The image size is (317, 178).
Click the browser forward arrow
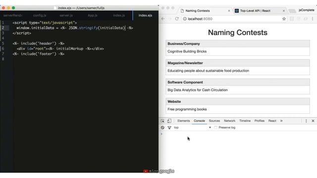coord(170,19)
